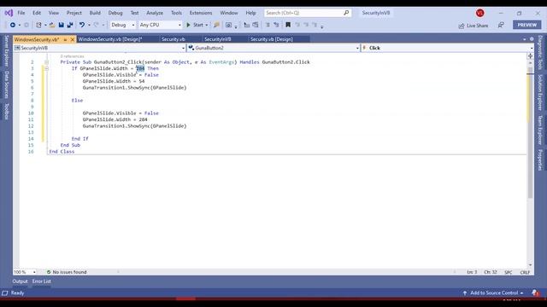The height and width of the screenshot is (307, 547).
Task: Open the Output tab at the bottom
Action: click(x=20, y=281)
